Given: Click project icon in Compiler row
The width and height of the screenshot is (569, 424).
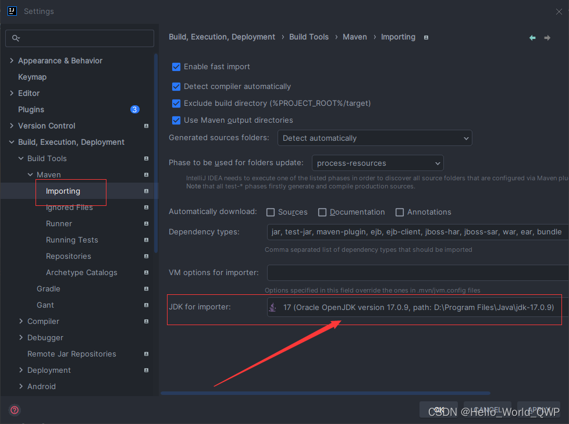Looking at the screenshot, I should [146, 322].
